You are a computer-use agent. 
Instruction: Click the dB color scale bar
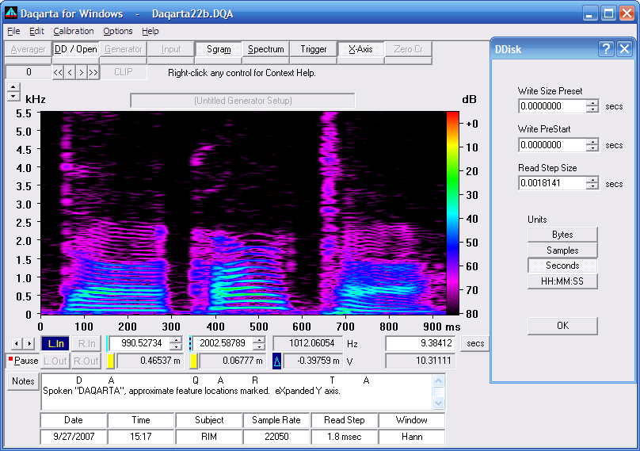click(452, 213)
